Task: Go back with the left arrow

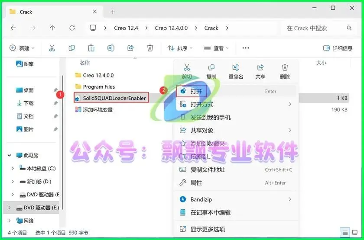Action: tap(13, 28)
